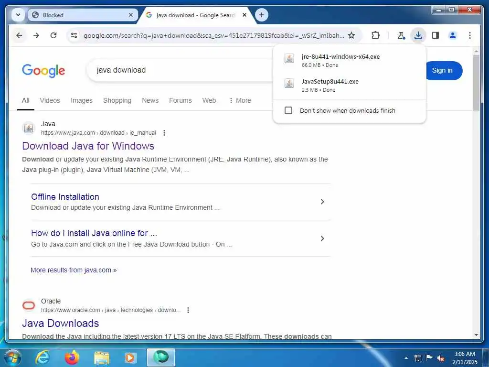
Task: Open the taskbar clock and date
Action: 465,358
